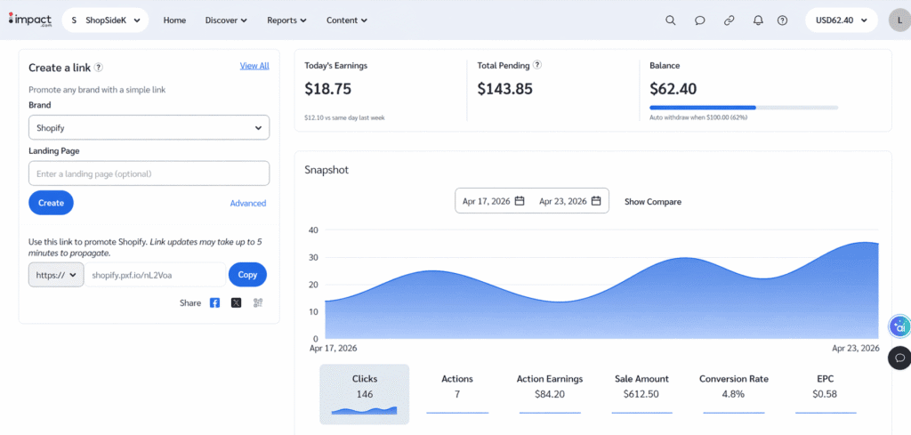Expand the Discover menu
This screenshot has height=435, width=911.
tap(226, 20)
